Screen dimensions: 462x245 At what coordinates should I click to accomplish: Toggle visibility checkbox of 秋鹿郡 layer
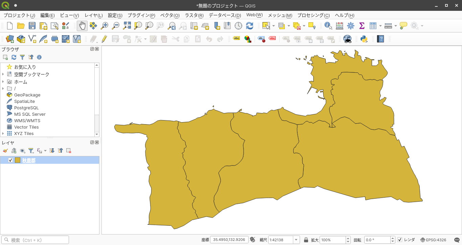click(x=10, y=160)
